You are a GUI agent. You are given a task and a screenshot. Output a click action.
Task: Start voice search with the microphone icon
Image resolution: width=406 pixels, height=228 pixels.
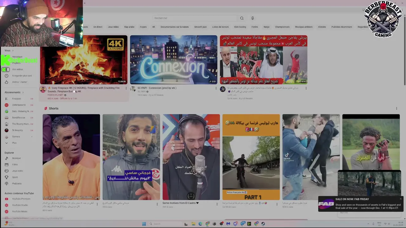pos(252,18)
